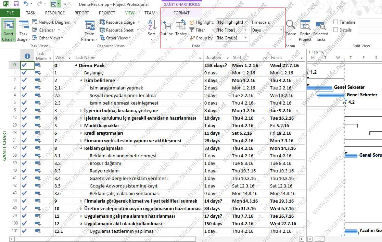Click the task table horizontal scrollbar

click(x=105, y=239)
